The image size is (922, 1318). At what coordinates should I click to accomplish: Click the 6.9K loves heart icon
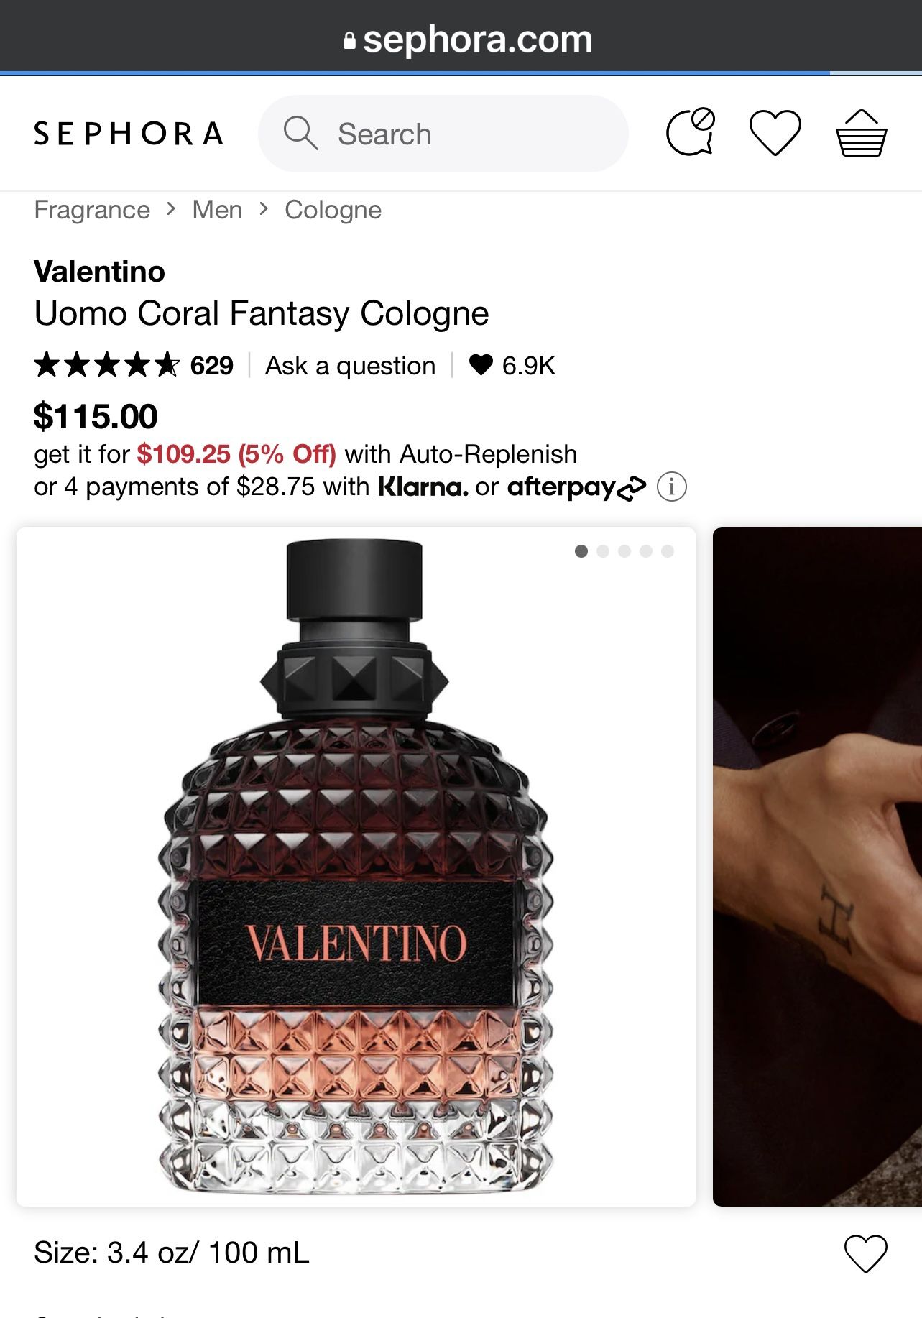481,365
